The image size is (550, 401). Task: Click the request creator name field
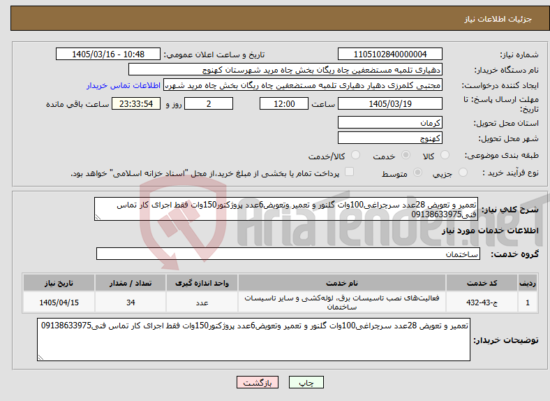tap(303, 85)
